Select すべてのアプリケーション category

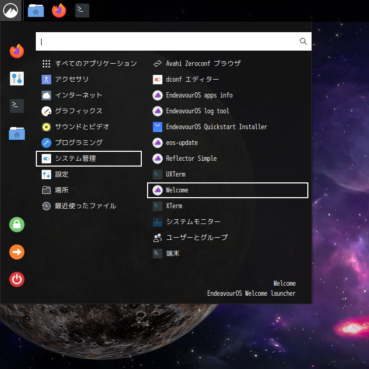(x=89, y=64)
